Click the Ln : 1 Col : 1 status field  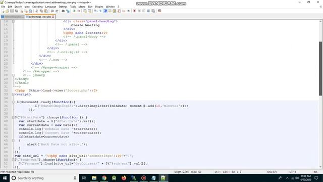click(222, 172)
